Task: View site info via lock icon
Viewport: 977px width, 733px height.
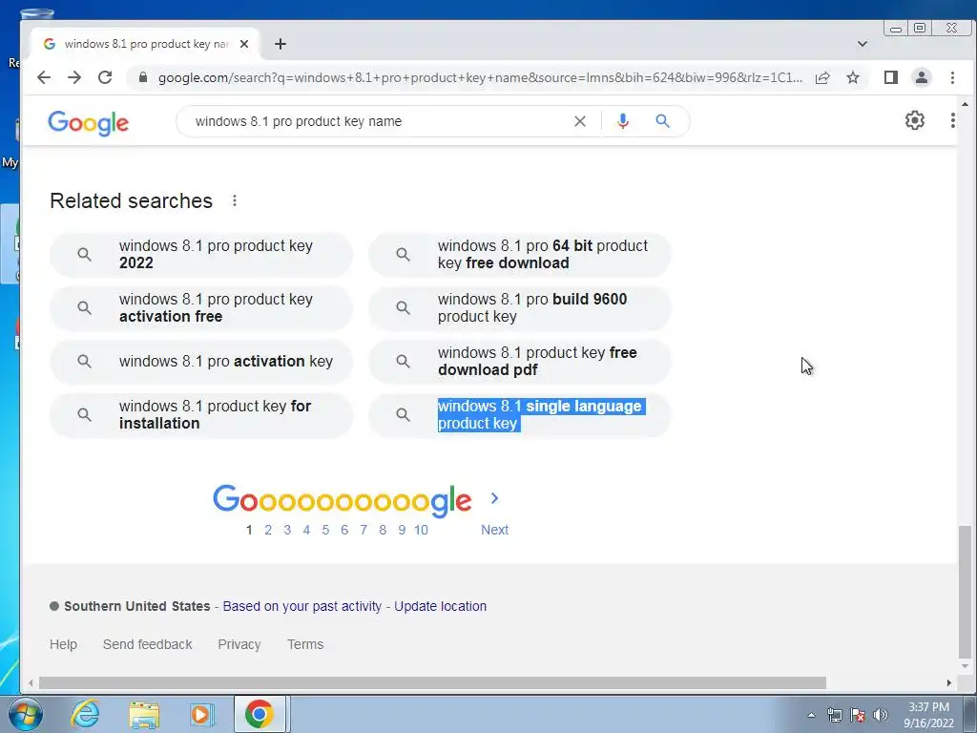Action: tap(143, 77)
